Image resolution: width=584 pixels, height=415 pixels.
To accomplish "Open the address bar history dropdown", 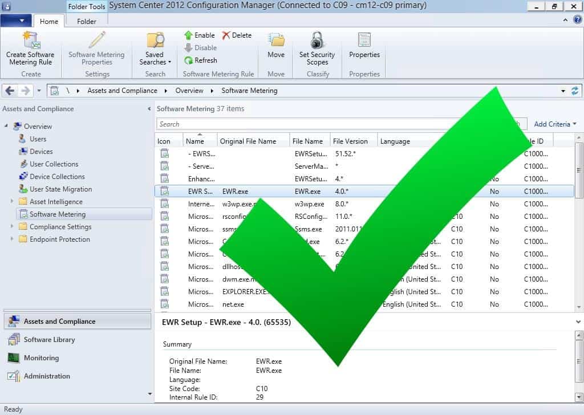I will pyautogui.click(x=563, y=91).
